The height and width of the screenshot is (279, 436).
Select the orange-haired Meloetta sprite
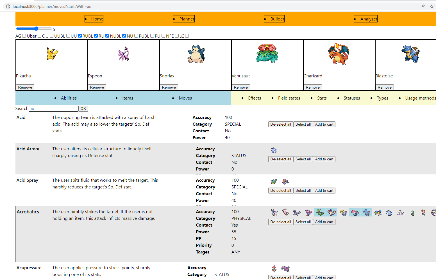(x=423, y=213)
